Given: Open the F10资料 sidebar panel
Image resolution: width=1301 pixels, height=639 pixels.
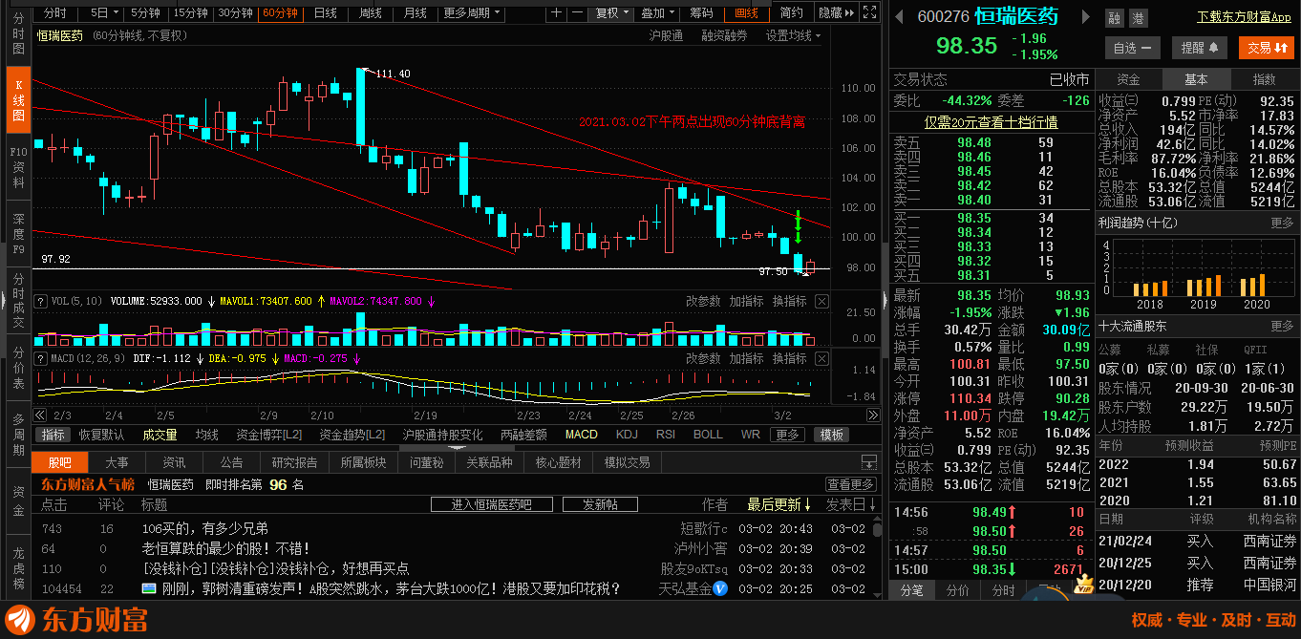Looking at the screenshot, I should coord(17,166).
